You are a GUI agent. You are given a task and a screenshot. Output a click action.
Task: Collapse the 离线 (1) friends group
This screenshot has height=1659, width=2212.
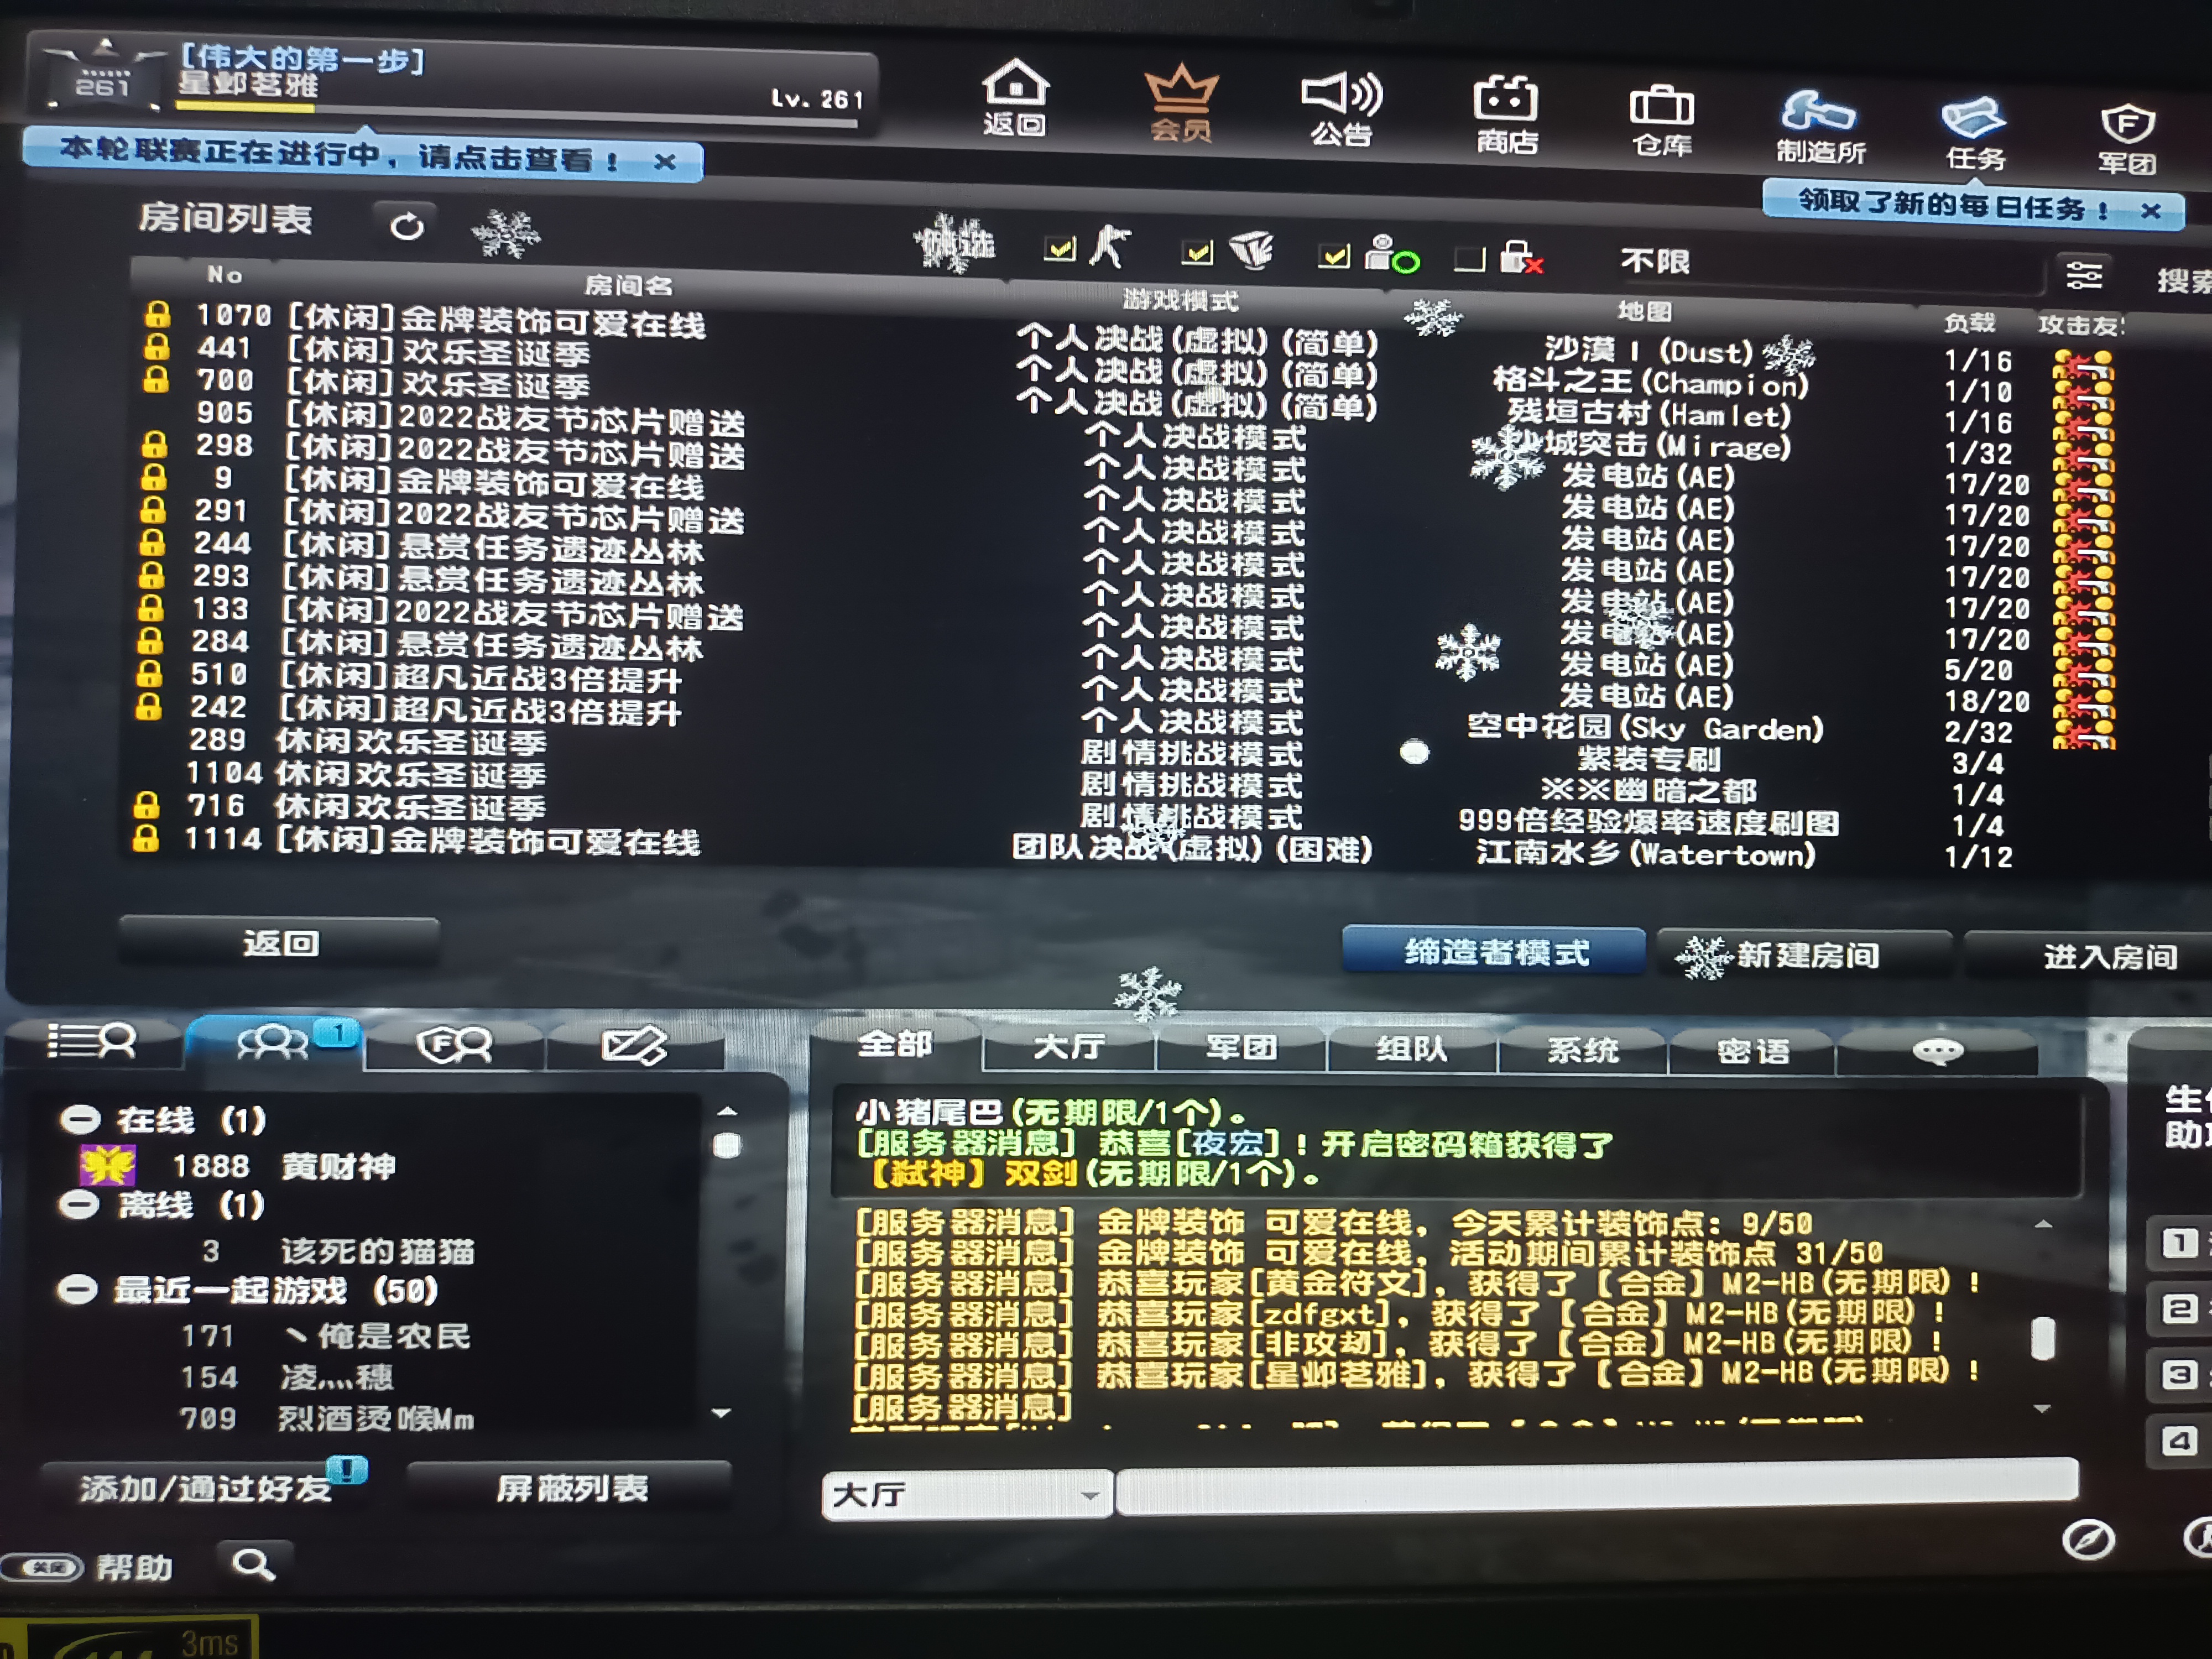[78, 1204]
